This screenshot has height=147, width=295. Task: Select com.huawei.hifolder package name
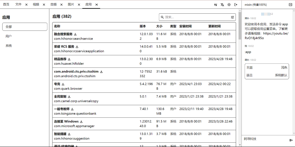point(69,64)
